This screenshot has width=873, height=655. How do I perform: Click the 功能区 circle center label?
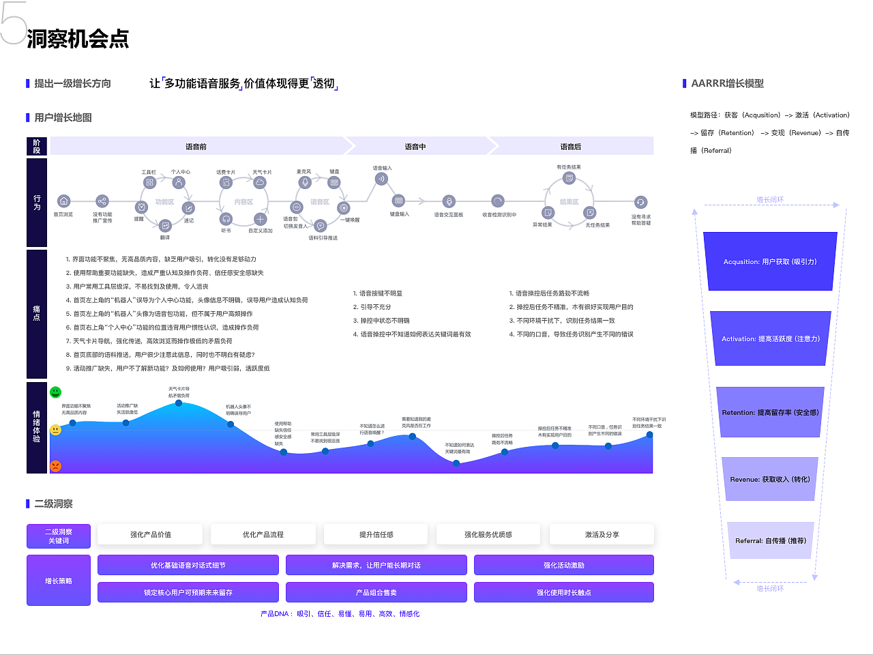point(164,202)
